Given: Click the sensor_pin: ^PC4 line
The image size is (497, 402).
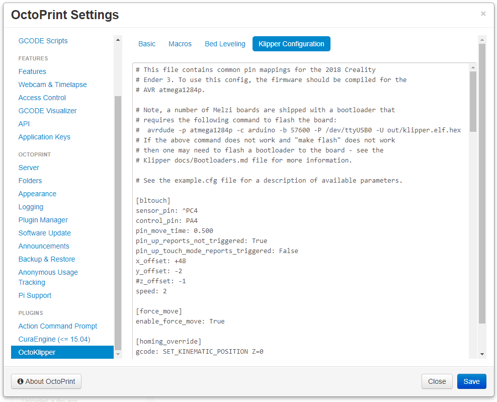Looking at the screenshot, I should click(167, 211).
